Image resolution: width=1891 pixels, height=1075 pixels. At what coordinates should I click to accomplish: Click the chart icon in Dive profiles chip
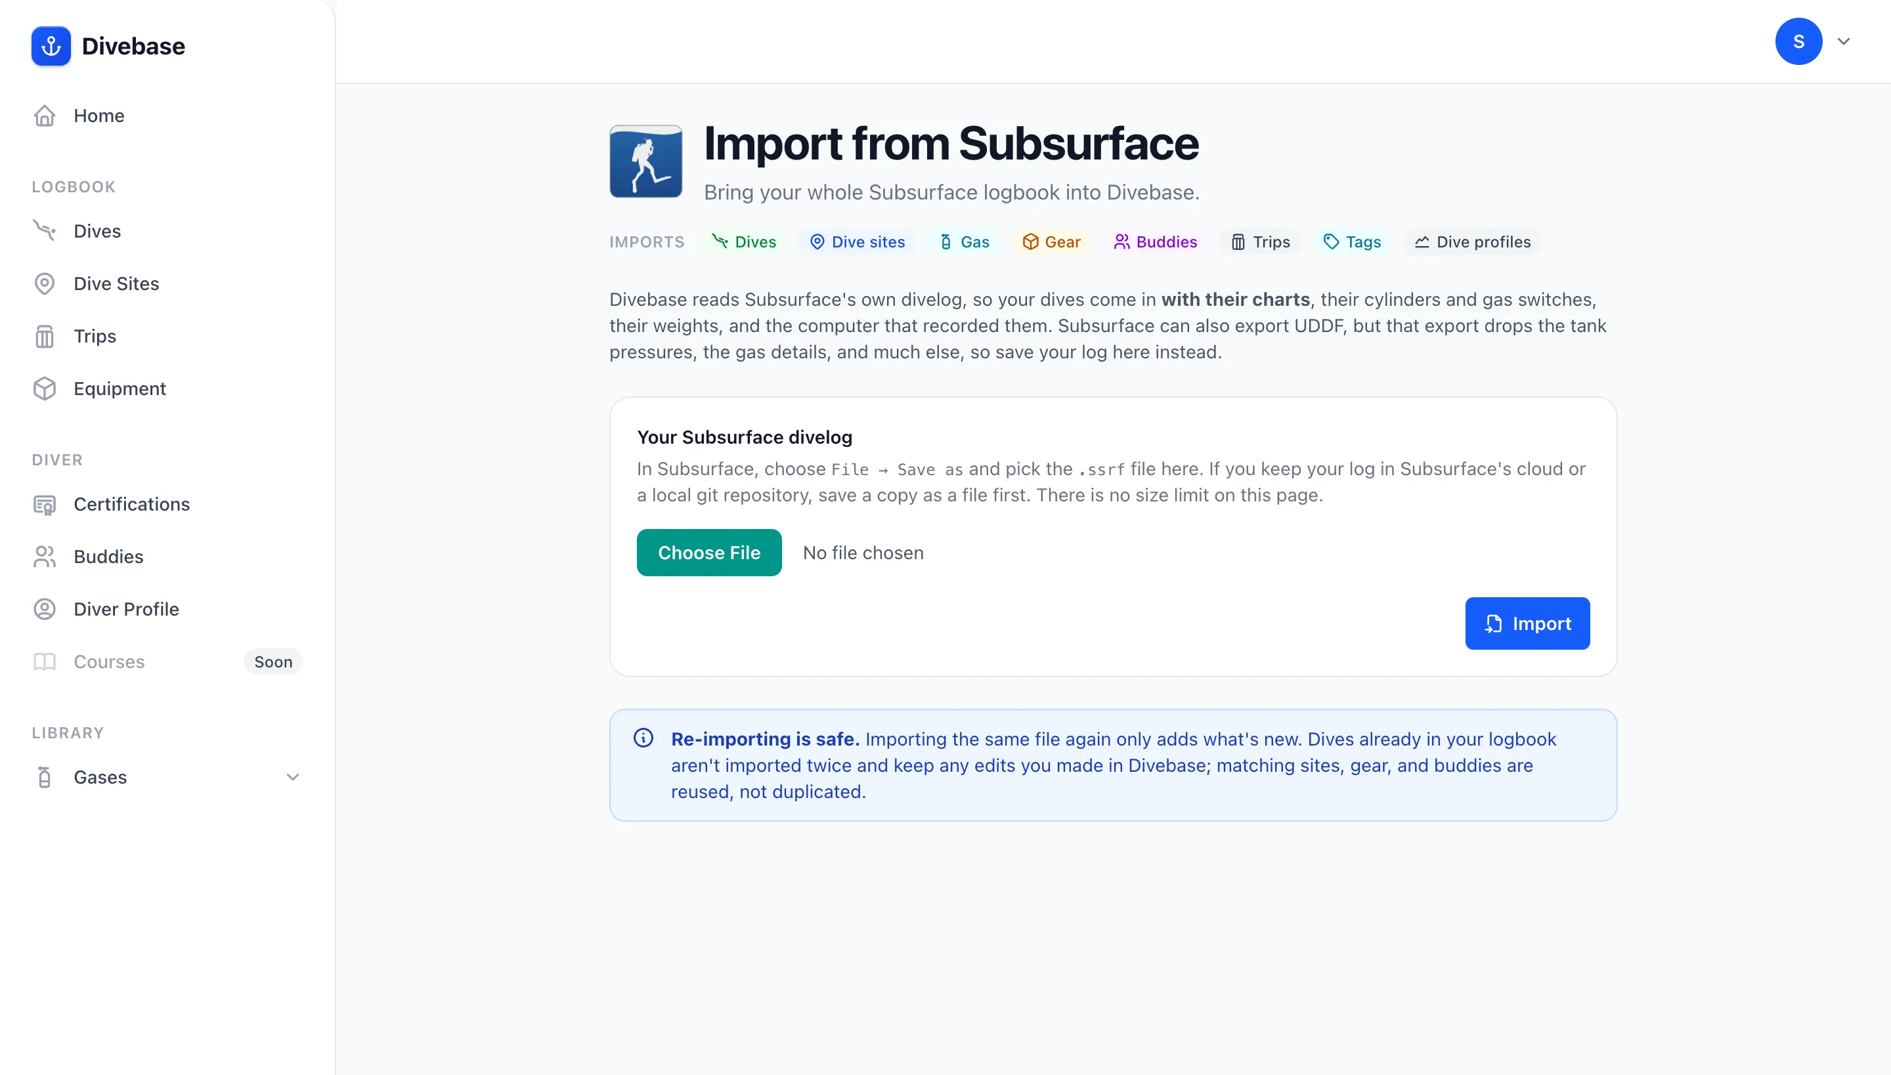point(1422,242)
